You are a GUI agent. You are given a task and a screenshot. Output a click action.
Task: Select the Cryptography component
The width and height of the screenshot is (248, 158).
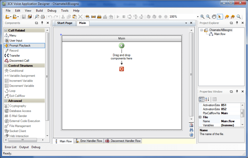click(15, 106)
